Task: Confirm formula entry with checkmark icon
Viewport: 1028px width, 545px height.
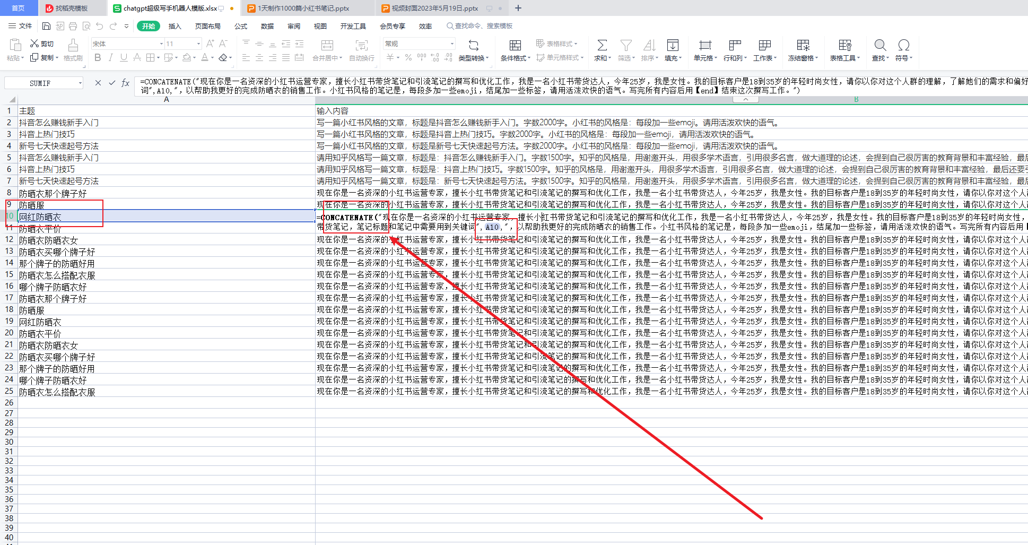Action: 112,83
